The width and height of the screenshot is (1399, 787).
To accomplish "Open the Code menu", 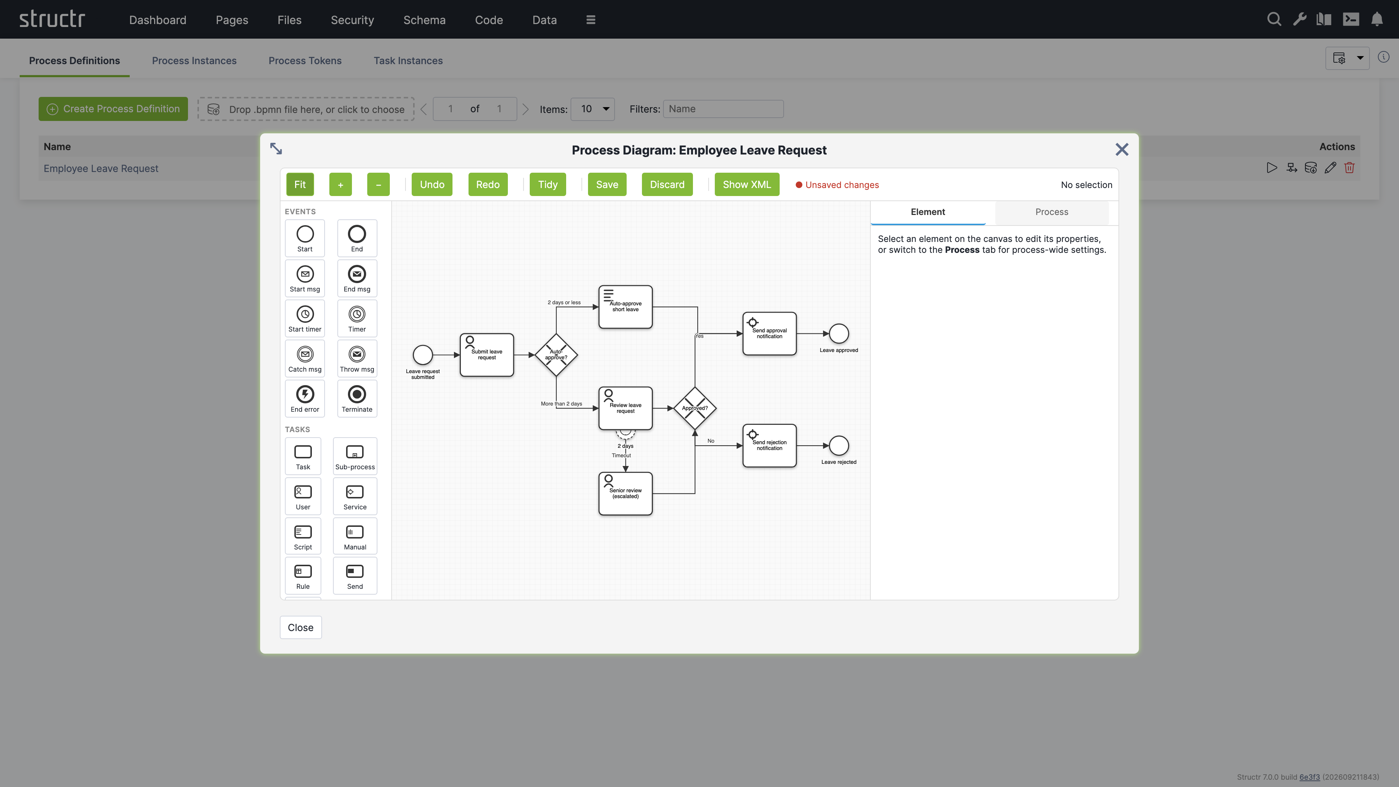I will pos(489,20).
